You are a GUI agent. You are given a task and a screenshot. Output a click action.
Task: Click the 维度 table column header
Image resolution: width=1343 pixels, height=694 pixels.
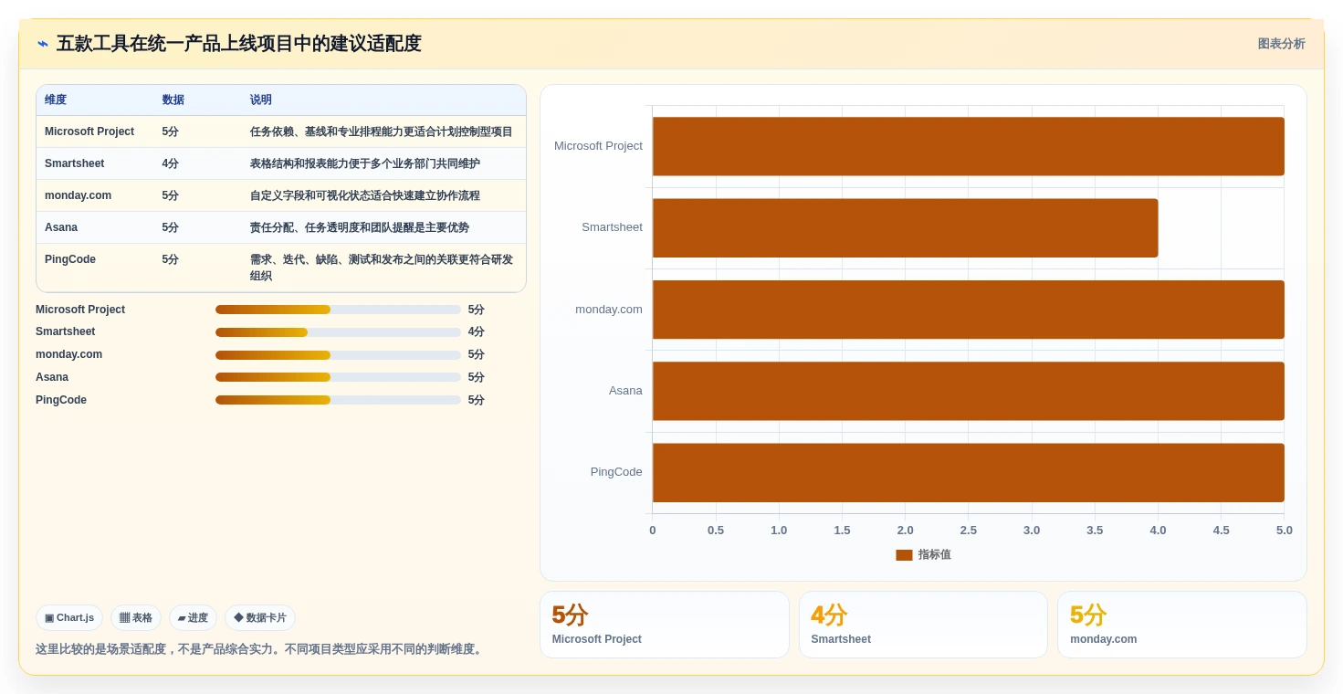tap(56, 100)
